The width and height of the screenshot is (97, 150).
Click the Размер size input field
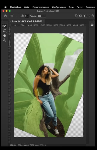(x=40, y=16)
